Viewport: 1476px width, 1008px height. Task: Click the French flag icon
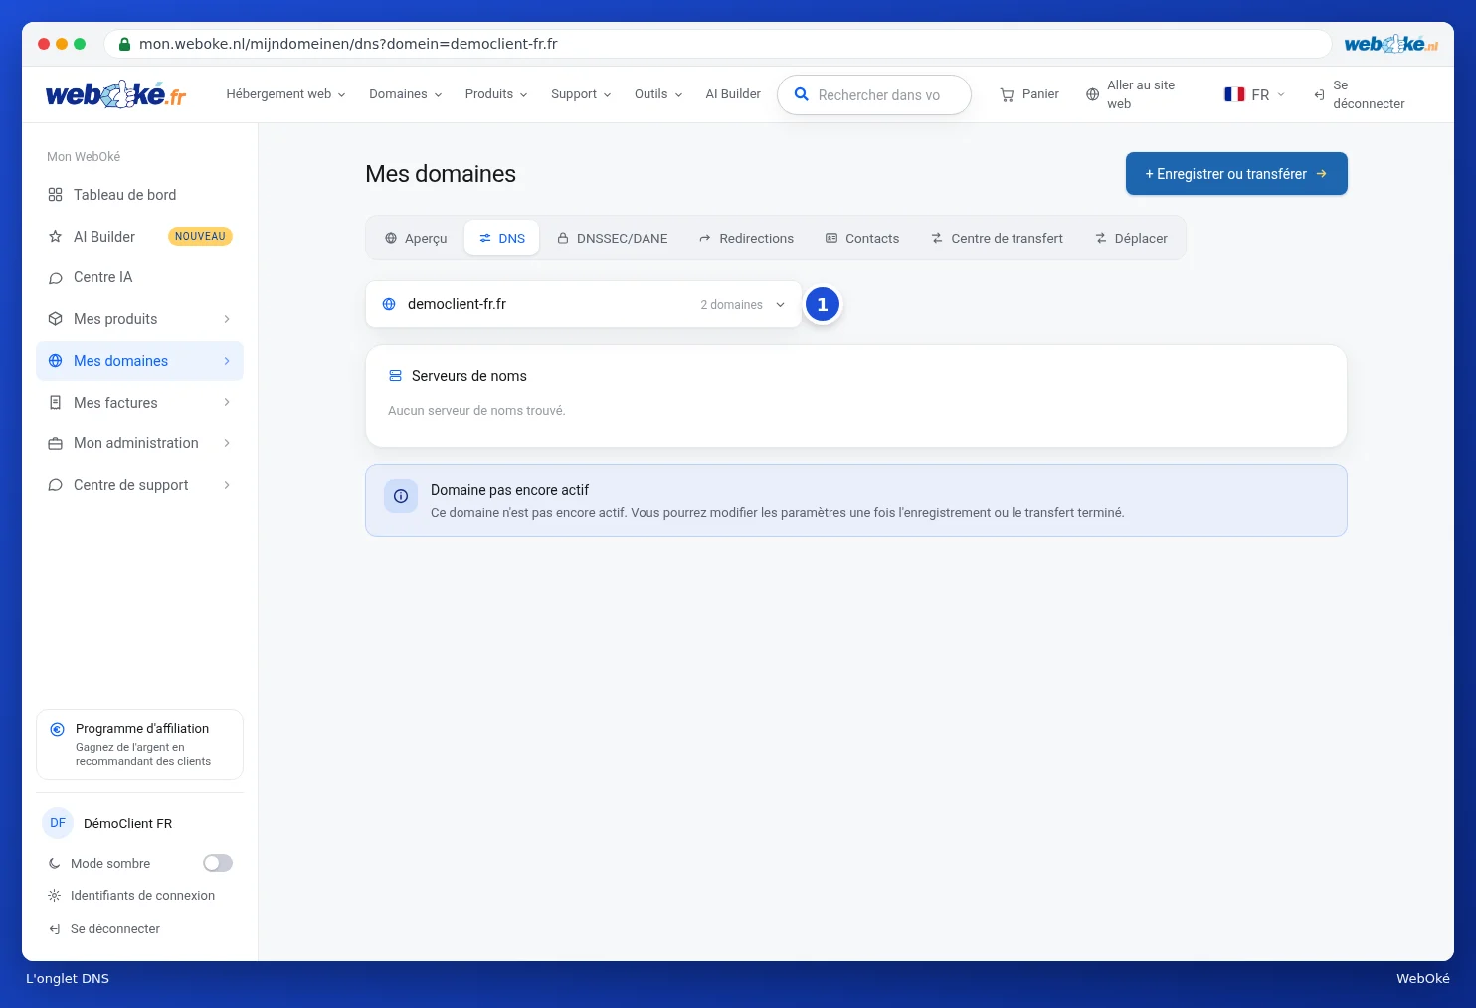pyautogui.click(x=1234, y=94)
